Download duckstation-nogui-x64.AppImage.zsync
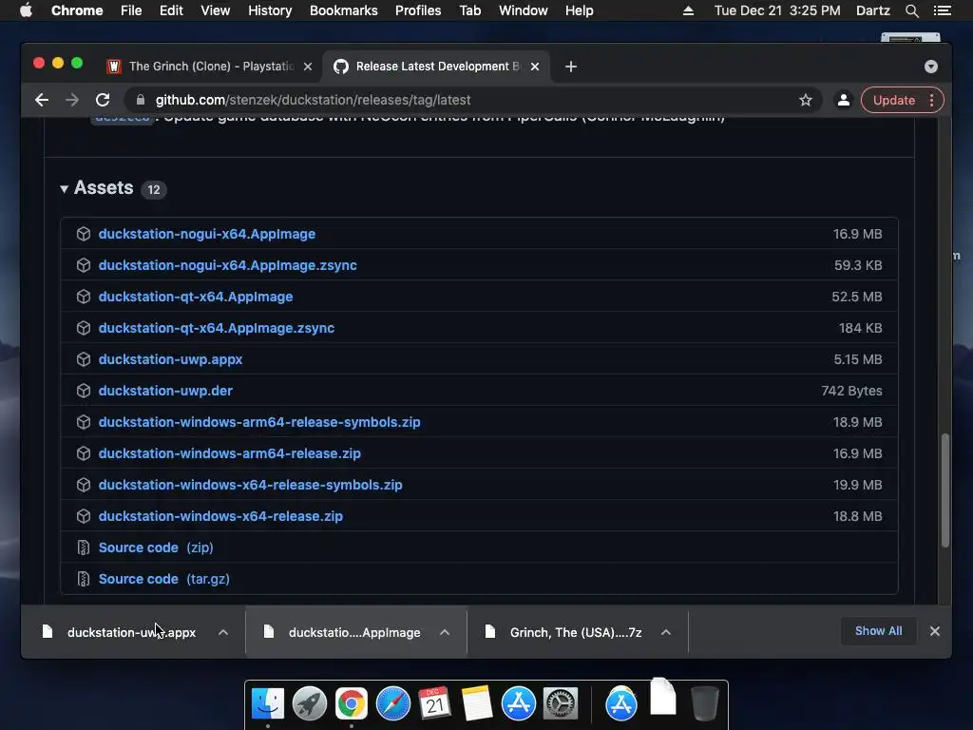Image resolution: width=973 pixels, height=730 pixels. pyautogui.click(x=228, y=265)
